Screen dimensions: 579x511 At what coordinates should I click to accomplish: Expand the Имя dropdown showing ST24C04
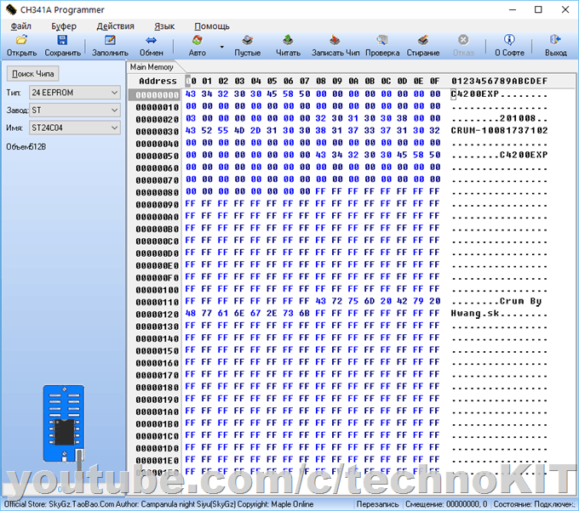pyautogui.click(x=75, y=128)
